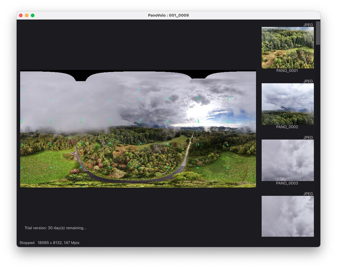The width and height of the screenshot is (337, 269).
Task: Click the PANO_0002 file name label
Action: (x=287, y=127)
